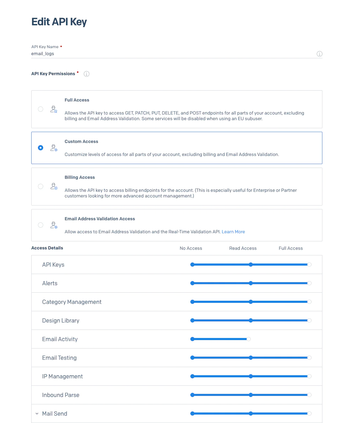
Task: Set Category Management slider to Read Access
Action: (x=251, y=302)
